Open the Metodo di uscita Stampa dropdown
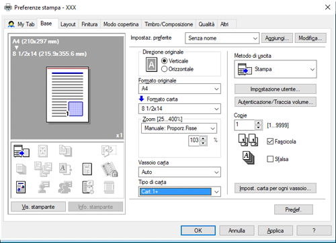 click(276, 69)
